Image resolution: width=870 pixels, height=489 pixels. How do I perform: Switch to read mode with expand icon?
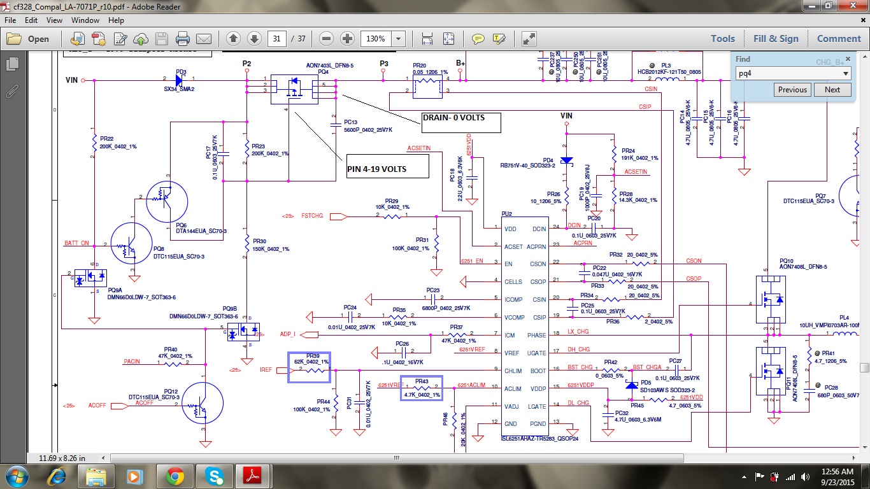tap(529, 39)
